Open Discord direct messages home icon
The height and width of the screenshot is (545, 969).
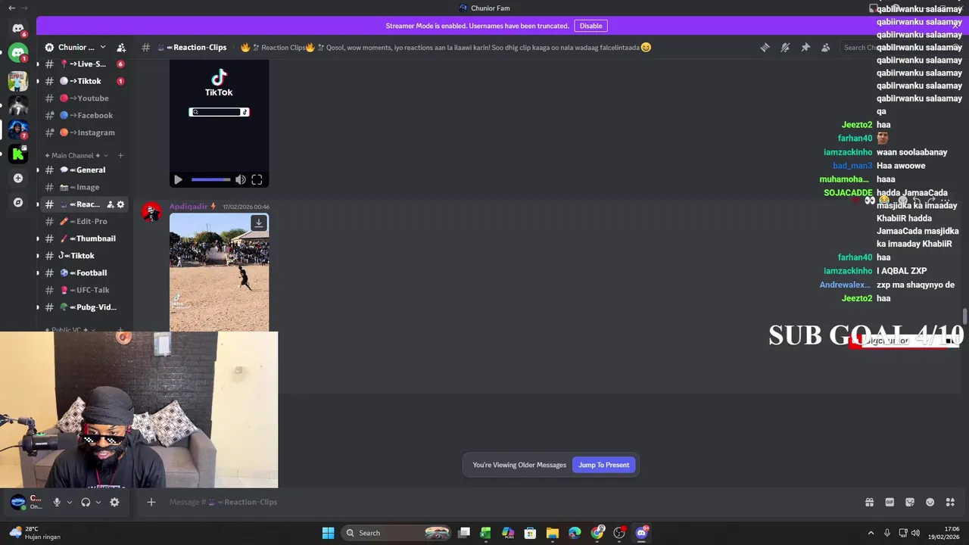click(18, 29)
